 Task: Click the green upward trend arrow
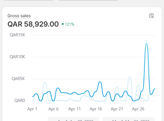pos(62,24)
